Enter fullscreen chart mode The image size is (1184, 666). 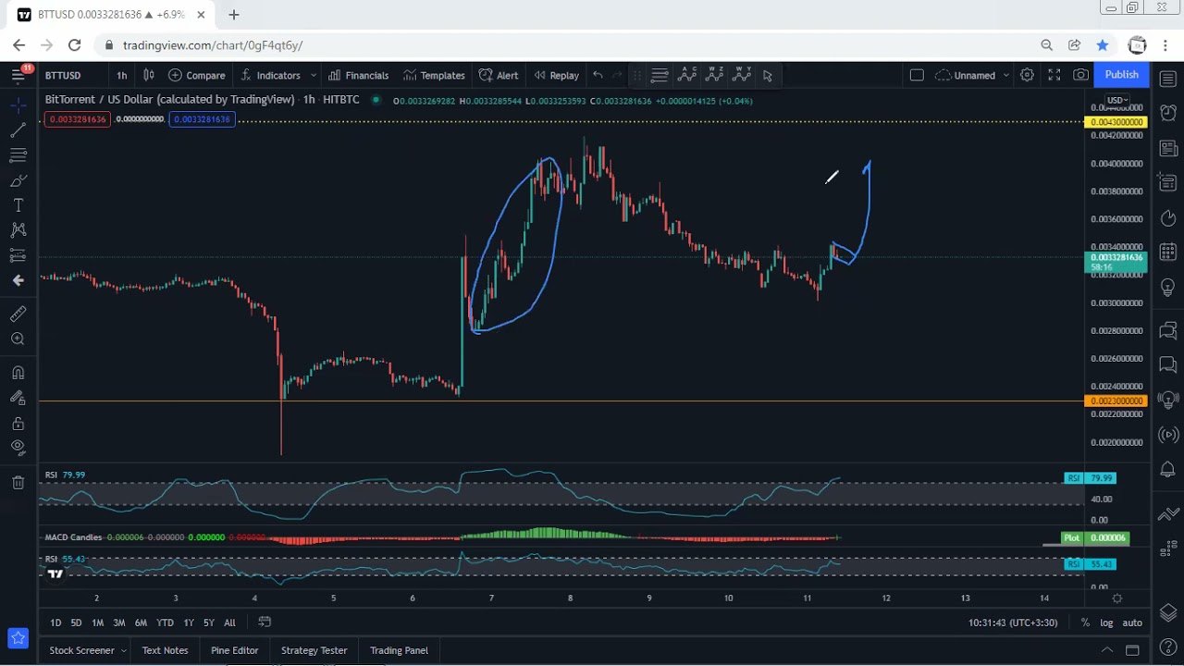1054,75
